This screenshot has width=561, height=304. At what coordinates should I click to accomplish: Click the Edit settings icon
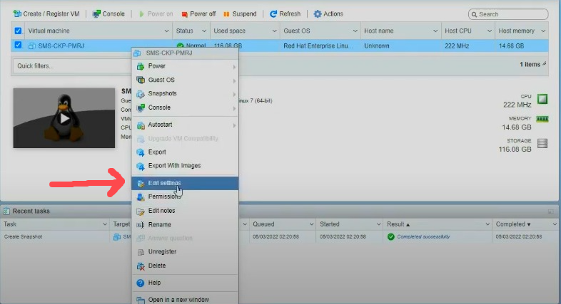pyautogui.click(x=141, y=184)
